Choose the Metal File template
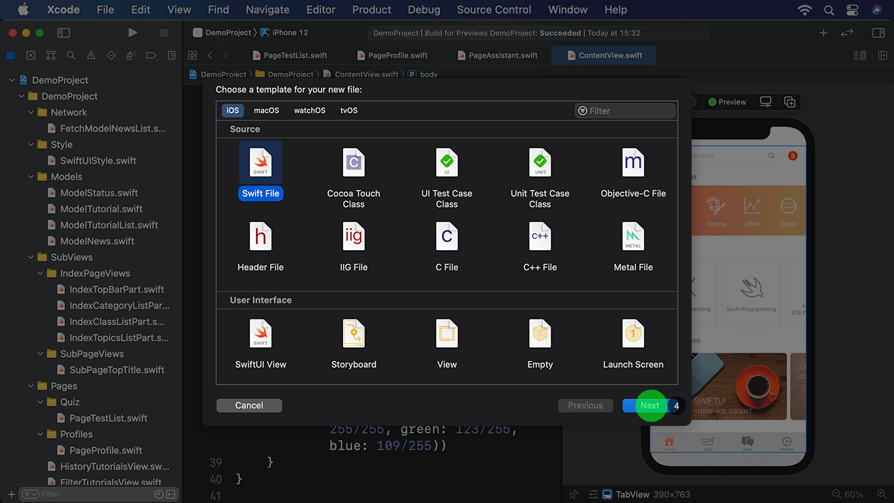The image size is (894, 503). pyautogui.click(x=633, y=247)
